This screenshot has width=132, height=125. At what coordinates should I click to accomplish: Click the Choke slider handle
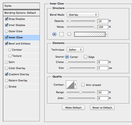67,62
